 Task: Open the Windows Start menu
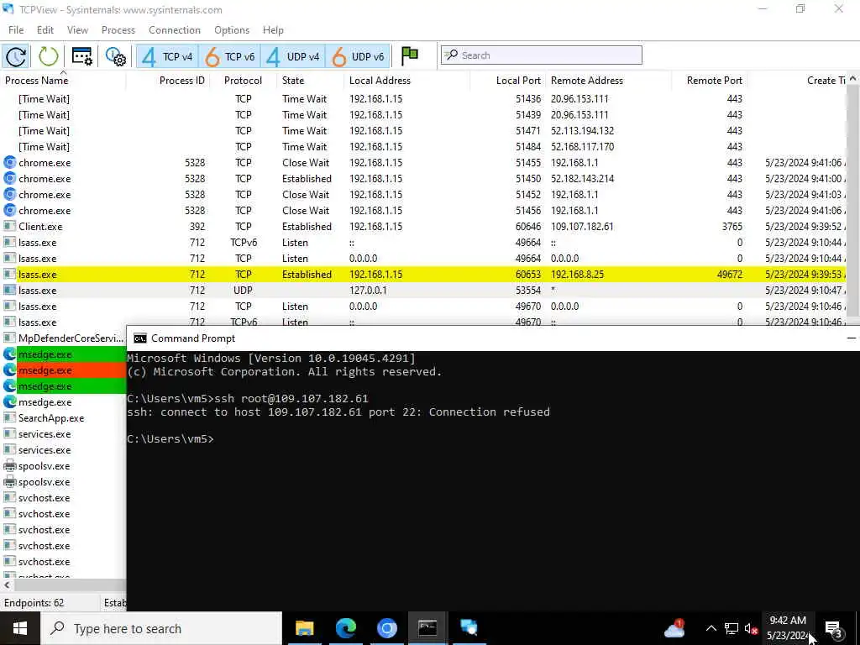pyautogui.click(x=20, y=628)
